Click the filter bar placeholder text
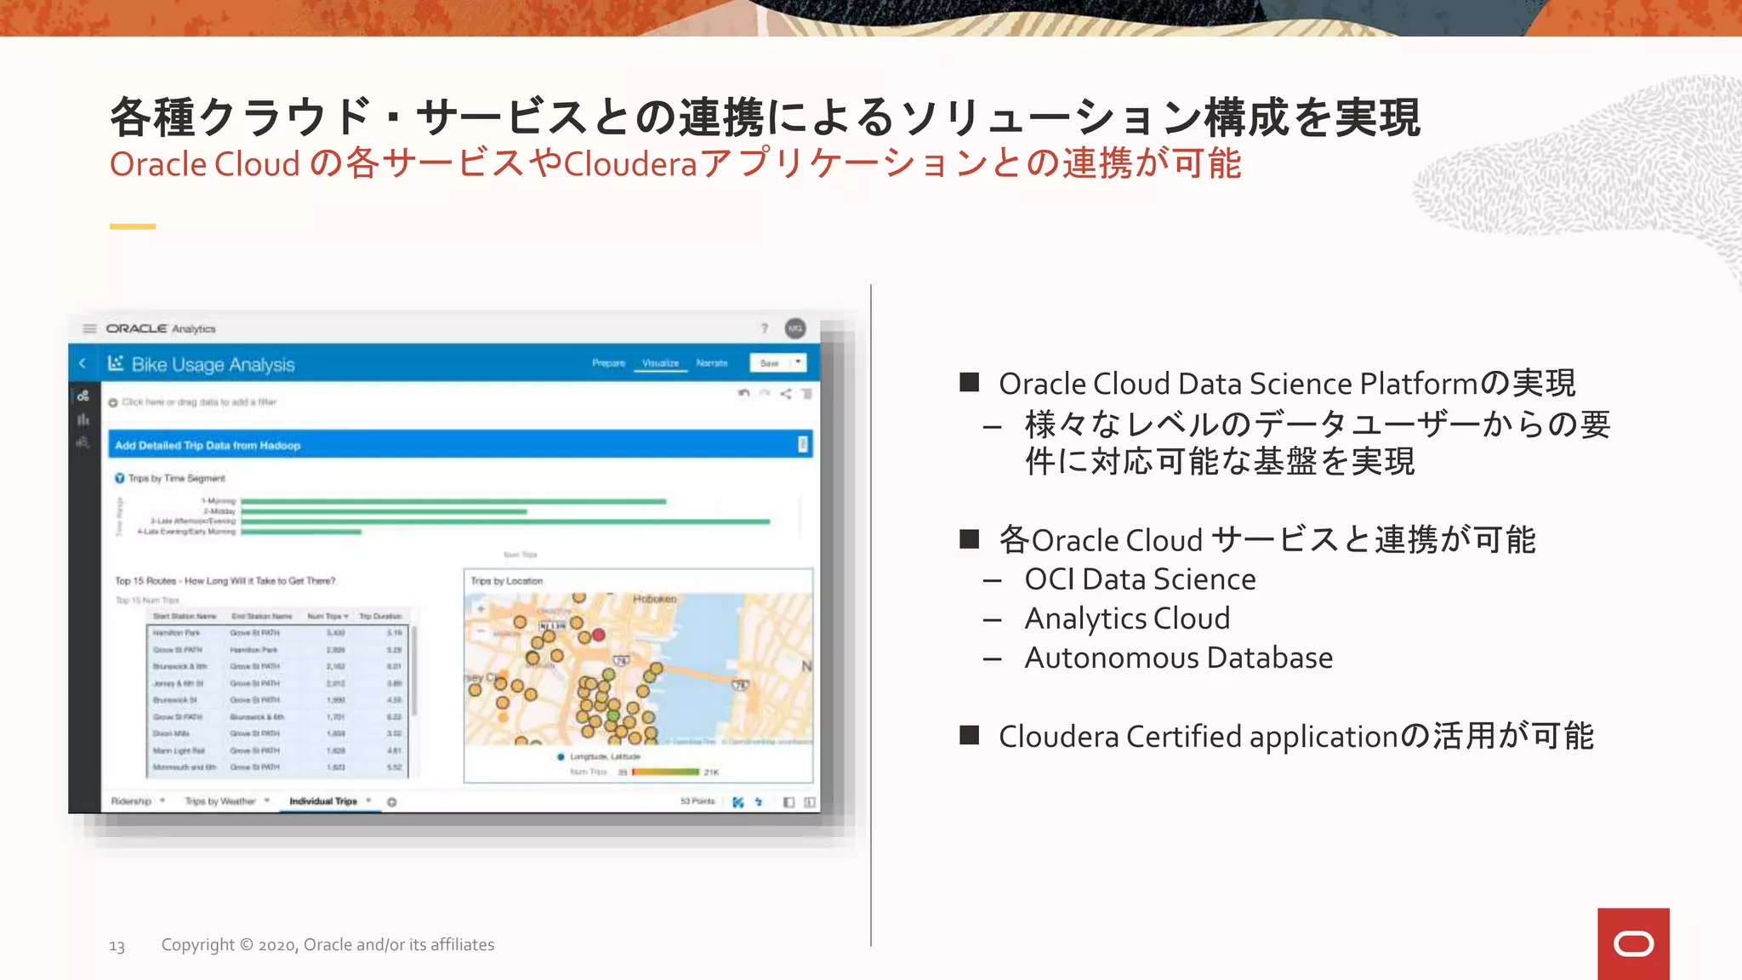The width and height of the screenshot is (1742, 980). (x=199, y=402)
